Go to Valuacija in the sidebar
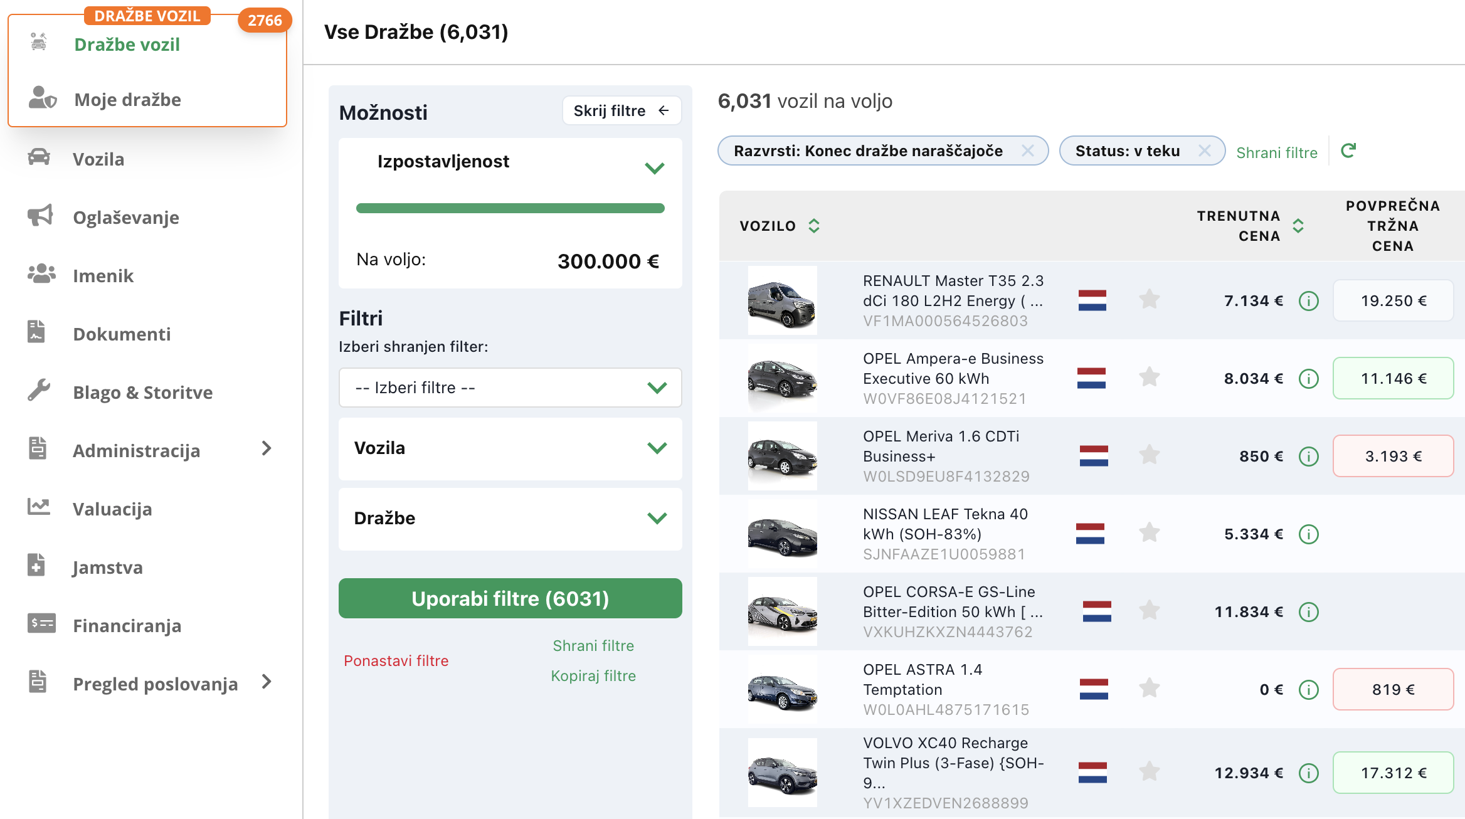 (x=112, y=509)
